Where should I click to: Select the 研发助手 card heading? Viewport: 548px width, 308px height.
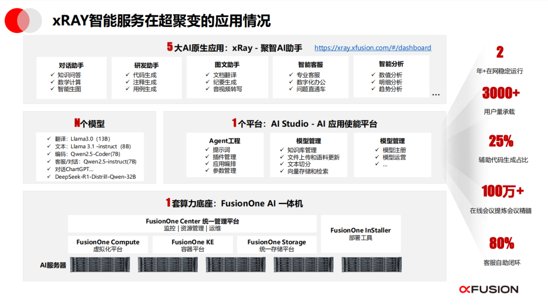pyautogui.click(x=147, y=66)
